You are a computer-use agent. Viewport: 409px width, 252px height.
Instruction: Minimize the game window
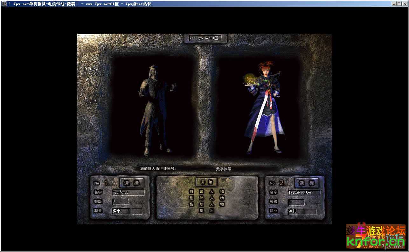tap(394, 4)
